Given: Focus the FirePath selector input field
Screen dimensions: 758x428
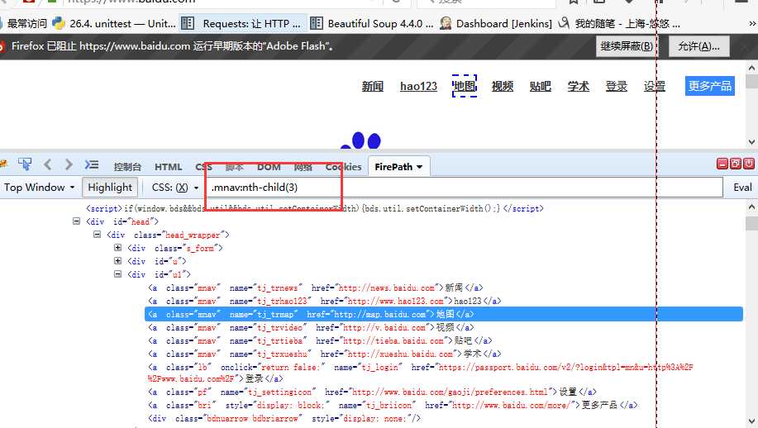Looking at the screenshot, I should click(464, 187).
